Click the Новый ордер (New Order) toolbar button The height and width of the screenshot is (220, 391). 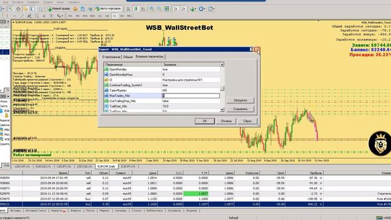tap(59, 9)
